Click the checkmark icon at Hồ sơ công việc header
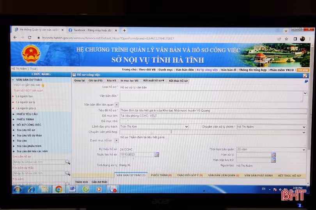316x210 pixels. click(305, 75)
